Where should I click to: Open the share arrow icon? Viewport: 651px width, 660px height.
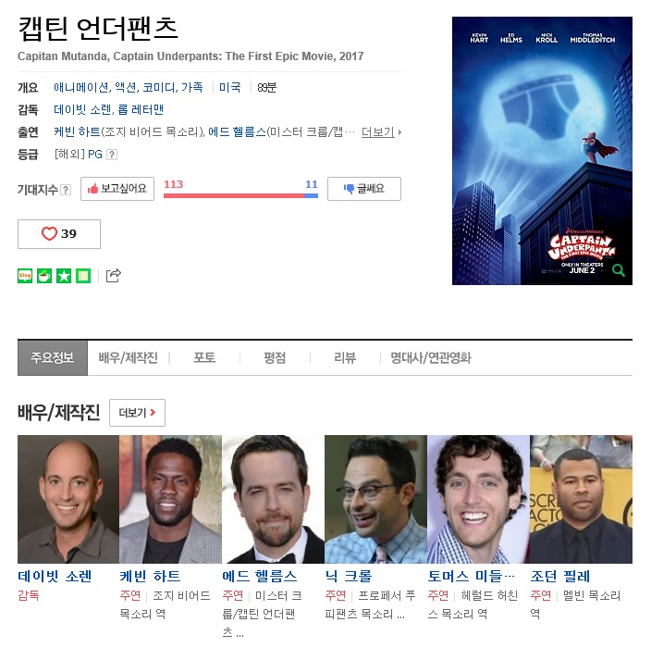point(113,275)
